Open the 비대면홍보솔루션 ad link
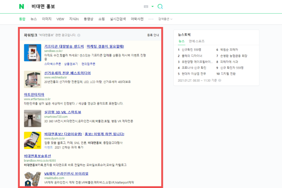Image resolution: width=282 pixels, height=188 pixels. coord(38,156)
